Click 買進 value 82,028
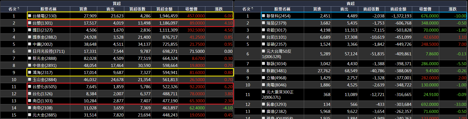 pos(90,58)
